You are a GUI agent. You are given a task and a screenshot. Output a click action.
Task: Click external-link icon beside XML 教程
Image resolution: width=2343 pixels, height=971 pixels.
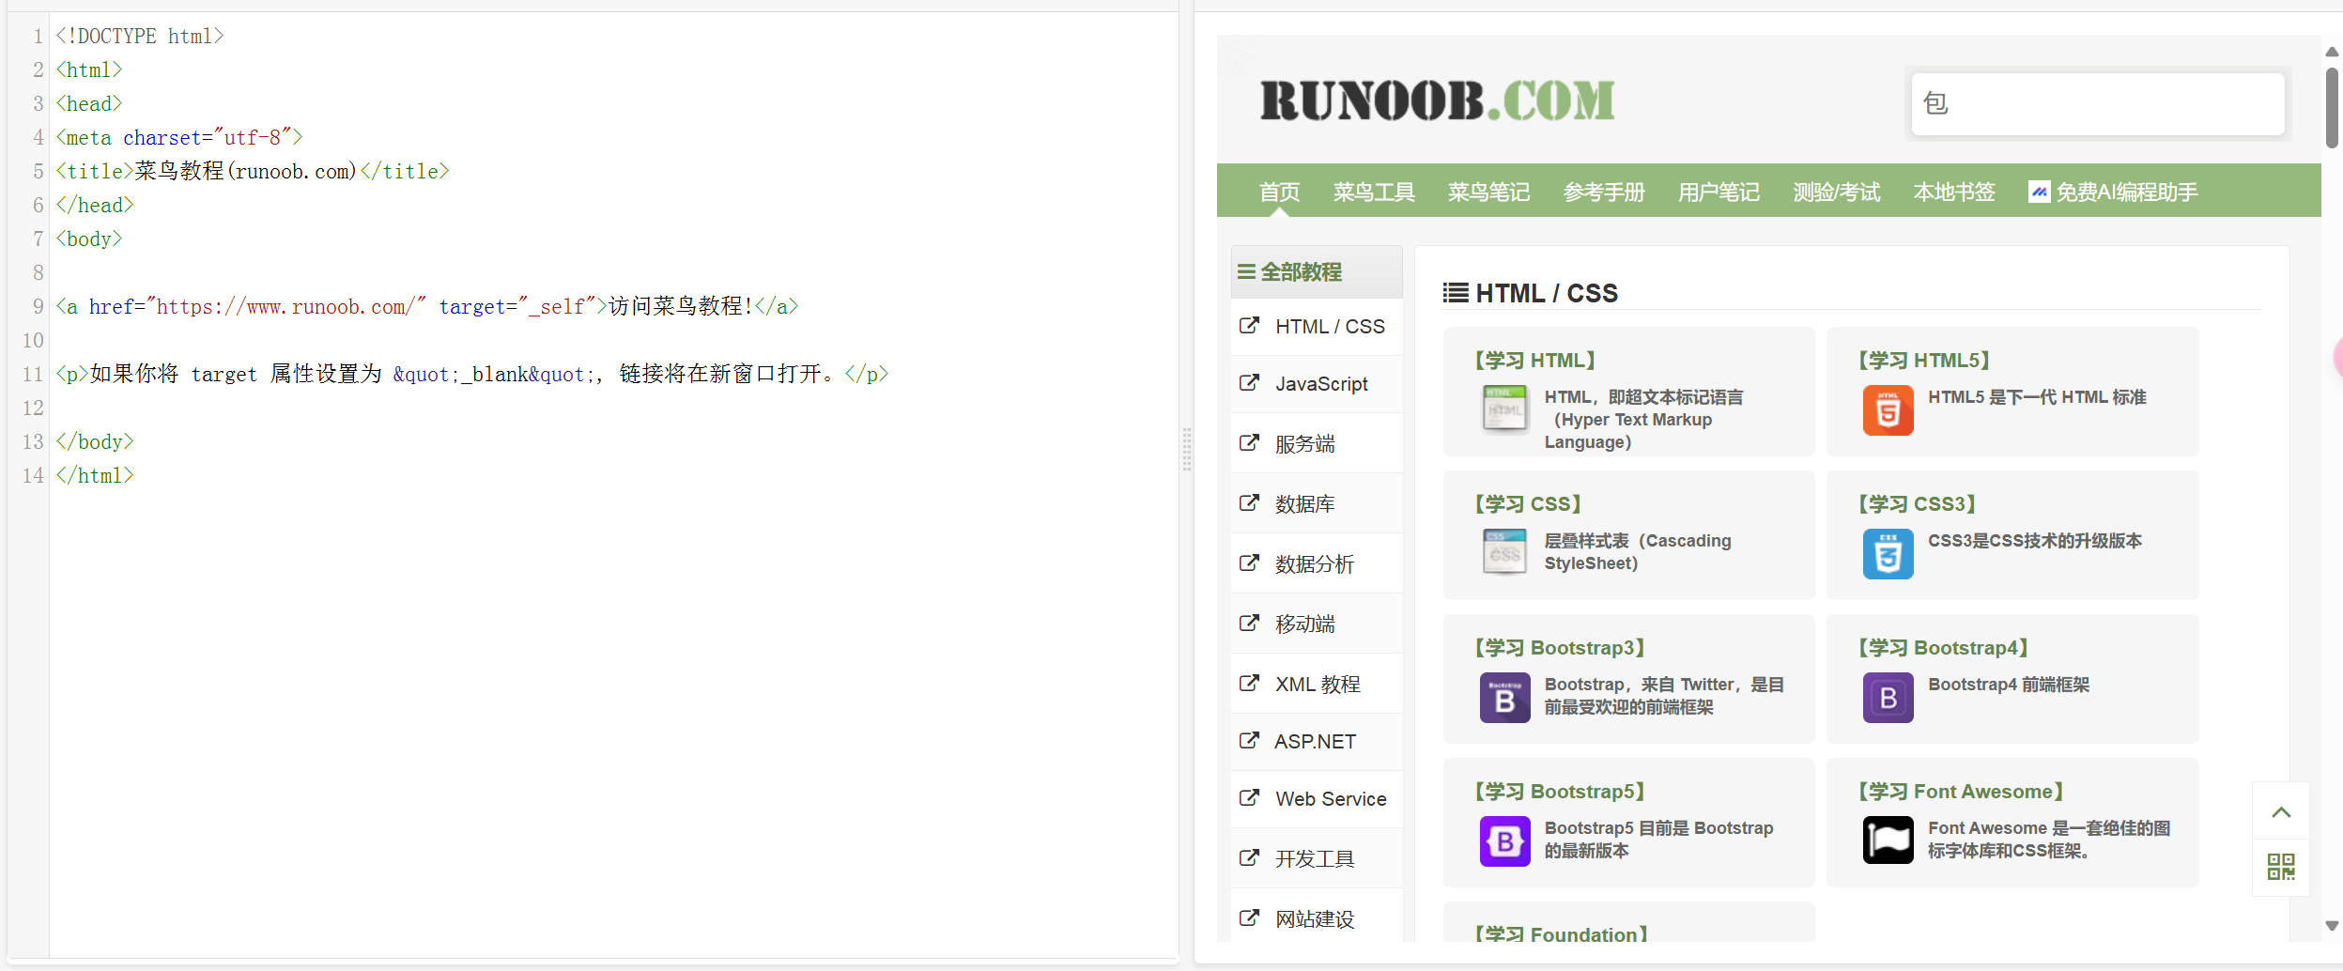(1249, 684)
